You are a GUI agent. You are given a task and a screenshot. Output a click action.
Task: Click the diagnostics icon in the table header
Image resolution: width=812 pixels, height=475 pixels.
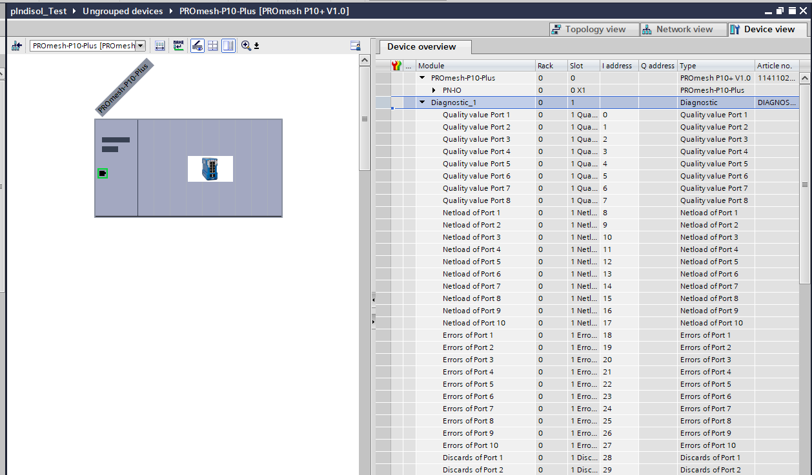(397, 66)
